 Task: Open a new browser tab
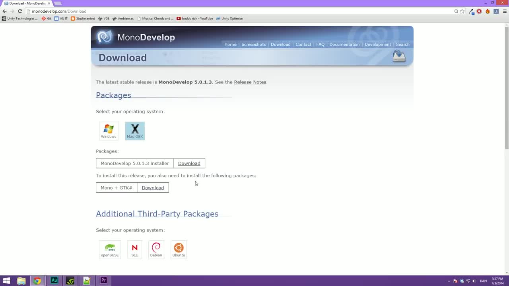[58, 3]
